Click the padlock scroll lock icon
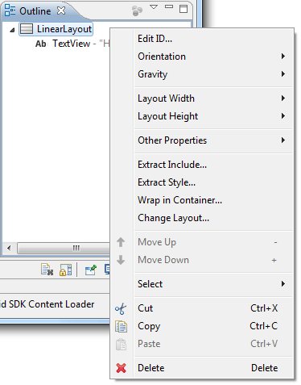The width and height of the screenshot is (301, 385). tap(66, 270)
